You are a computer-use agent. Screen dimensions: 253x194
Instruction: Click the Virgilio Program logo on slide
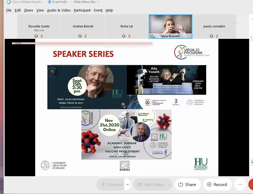pos(192,52)
